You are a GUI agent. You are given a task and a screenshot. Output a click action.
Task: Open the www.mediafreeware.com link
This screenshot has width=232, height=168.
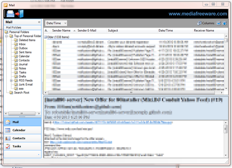pyautogui.click(x=198, y=14)
